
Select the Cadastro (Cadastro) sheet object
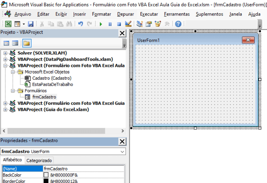(x=52, y=78)
